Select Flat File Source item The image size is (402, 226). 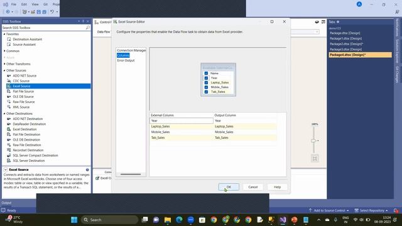coord(23,92)
